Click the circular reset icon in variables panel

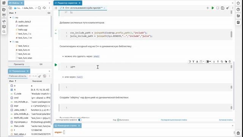pos(44,76)
